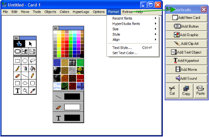The width and height of the screenshot is (209, 137).
Task: Select the lasso selection tool
Action: tap(32, 61)
